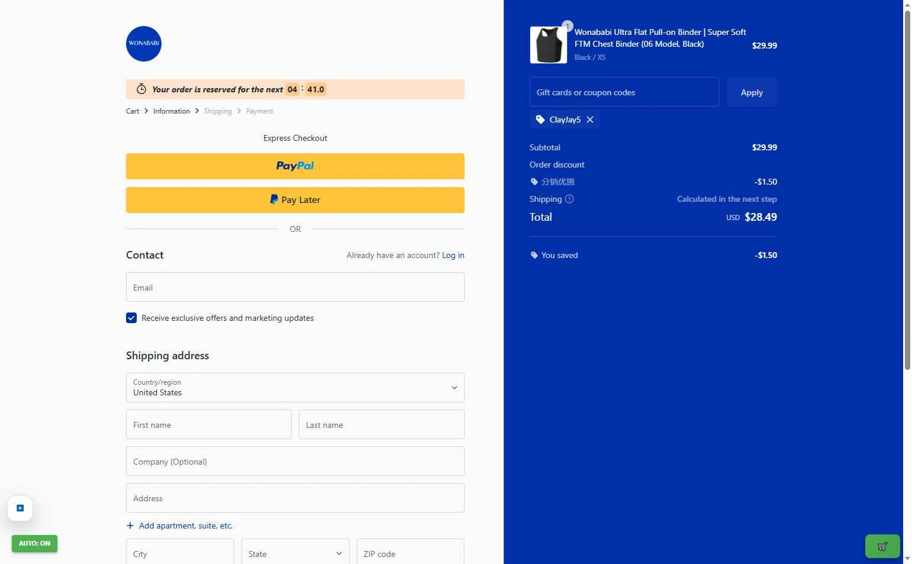The height and width of the screenshot is (564, 912).
Task: Click the 'Express Checkout' heading
Action: tap(295, 138)
